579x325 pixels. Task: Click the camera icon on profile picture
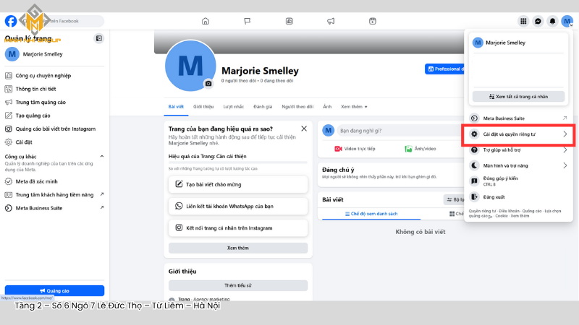(208, 84)
